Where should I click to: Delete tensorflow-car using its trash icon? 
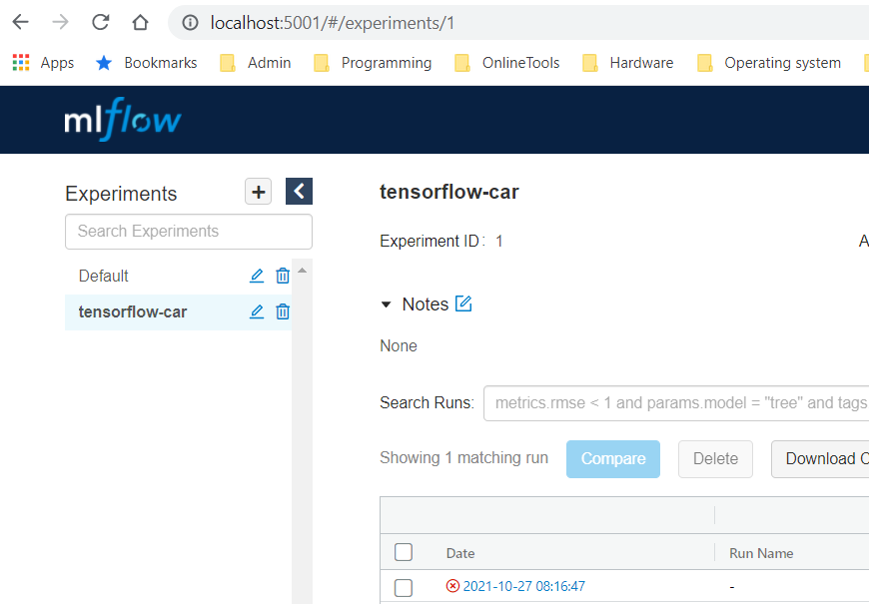[x=282, y=311]
